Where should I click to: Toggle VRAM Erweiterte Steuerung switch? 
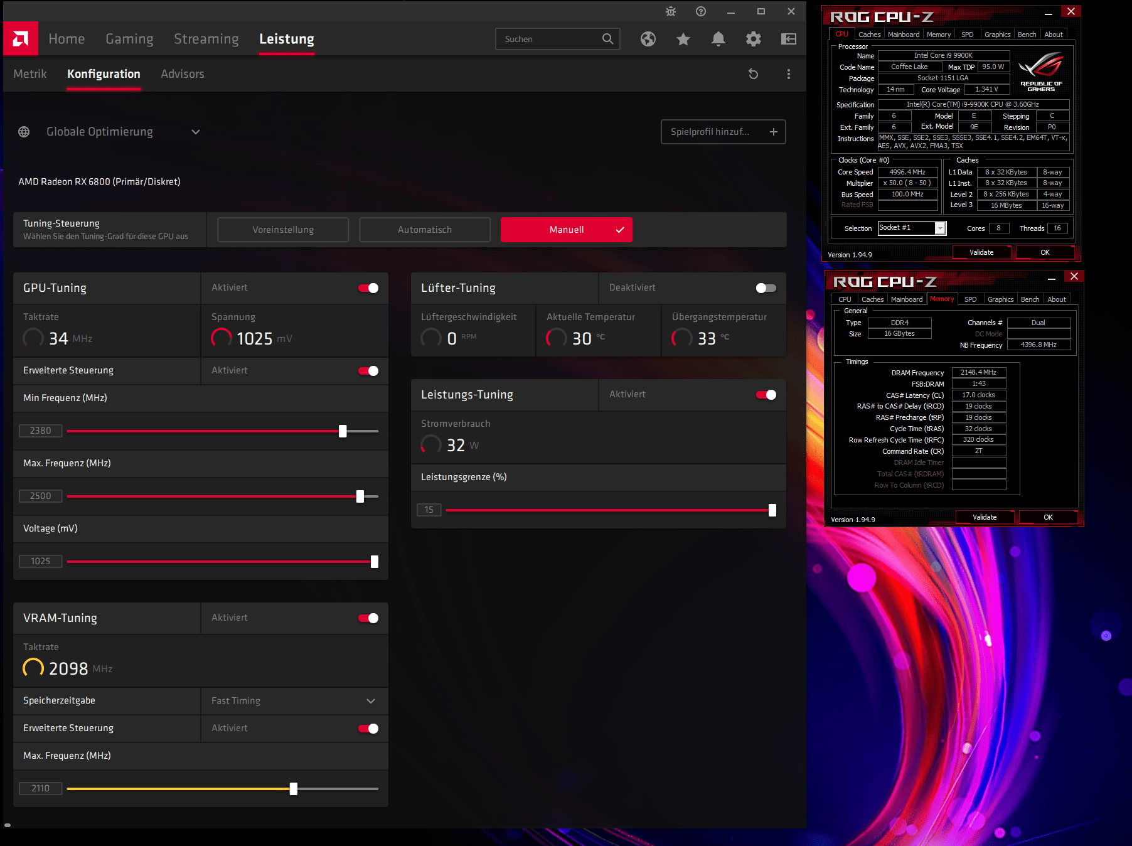(368, 729)
